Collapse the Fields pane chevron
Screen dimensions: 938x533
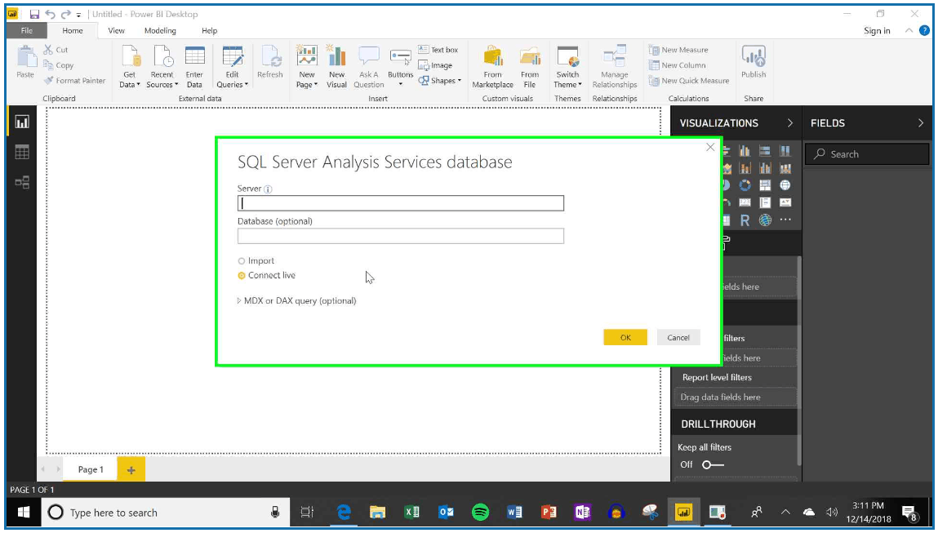coord(920,123)
